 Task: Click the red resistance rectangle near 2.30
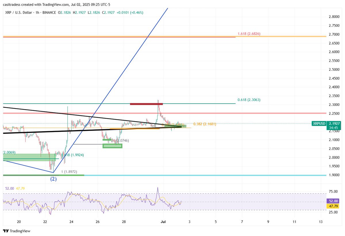coord(146,104)
